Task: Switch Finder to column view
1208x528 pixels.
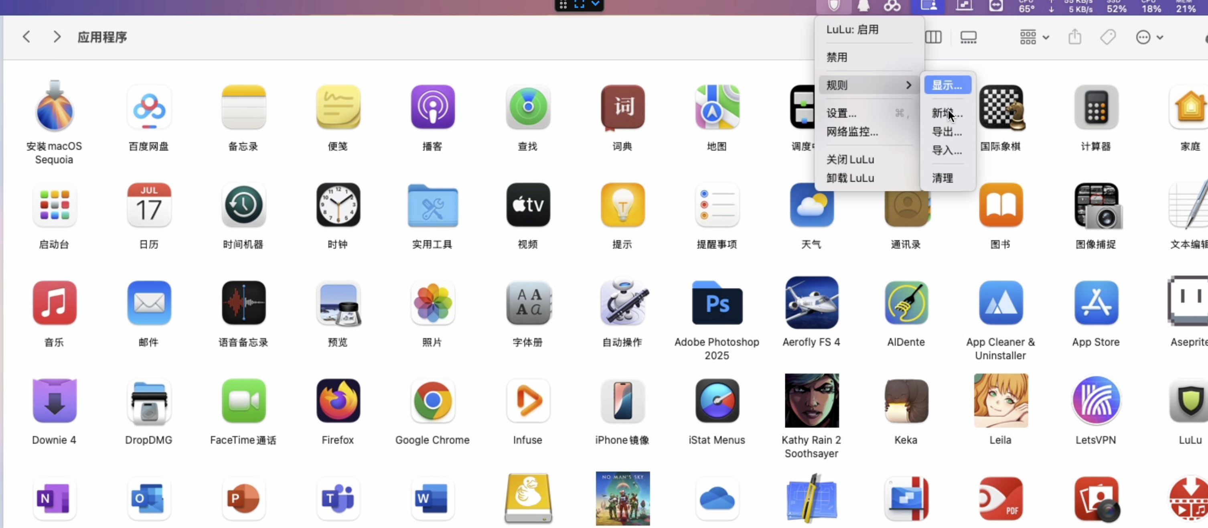Action: (x=933, y=37)
